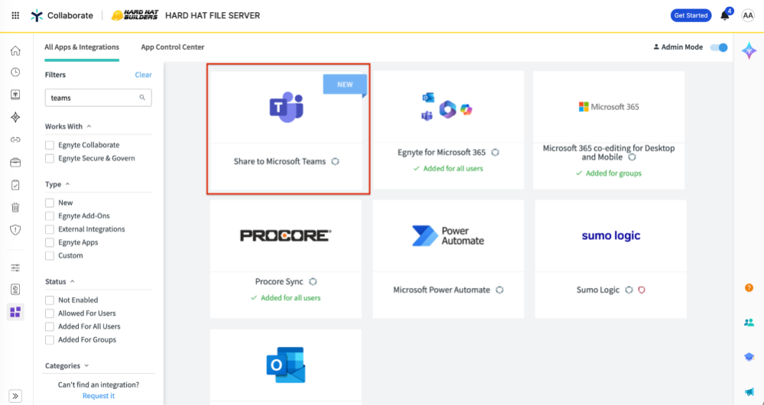Switch to All Apps & Integrations tab
The image size is (764, 405).
(x=82, y=47)
